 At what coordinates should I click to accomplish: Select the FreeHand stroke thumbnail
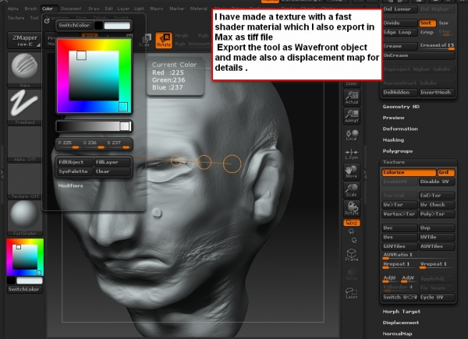pyautogui.click(x=24, y=107)
